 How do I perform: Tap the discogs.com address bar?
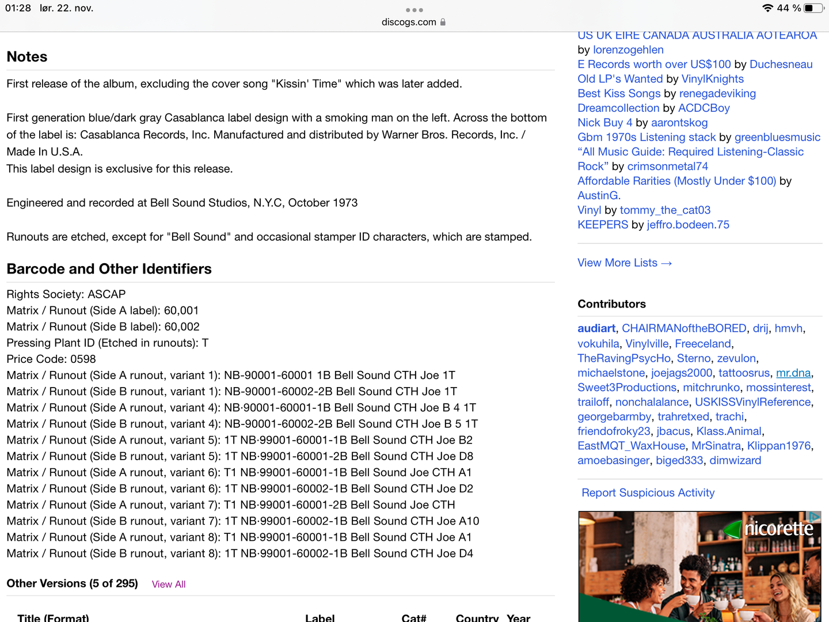[409, 22]
